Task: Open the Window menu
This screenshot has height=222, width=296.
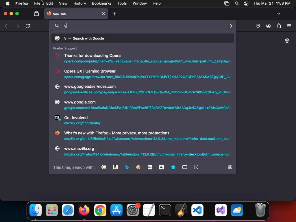Action: pyautogui.click(x=140, y=3)
